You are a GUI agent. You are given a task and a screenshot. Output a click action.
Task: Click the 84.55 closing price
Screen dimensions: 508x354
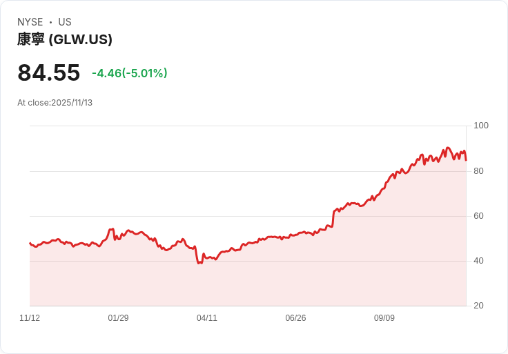(48, 72)
